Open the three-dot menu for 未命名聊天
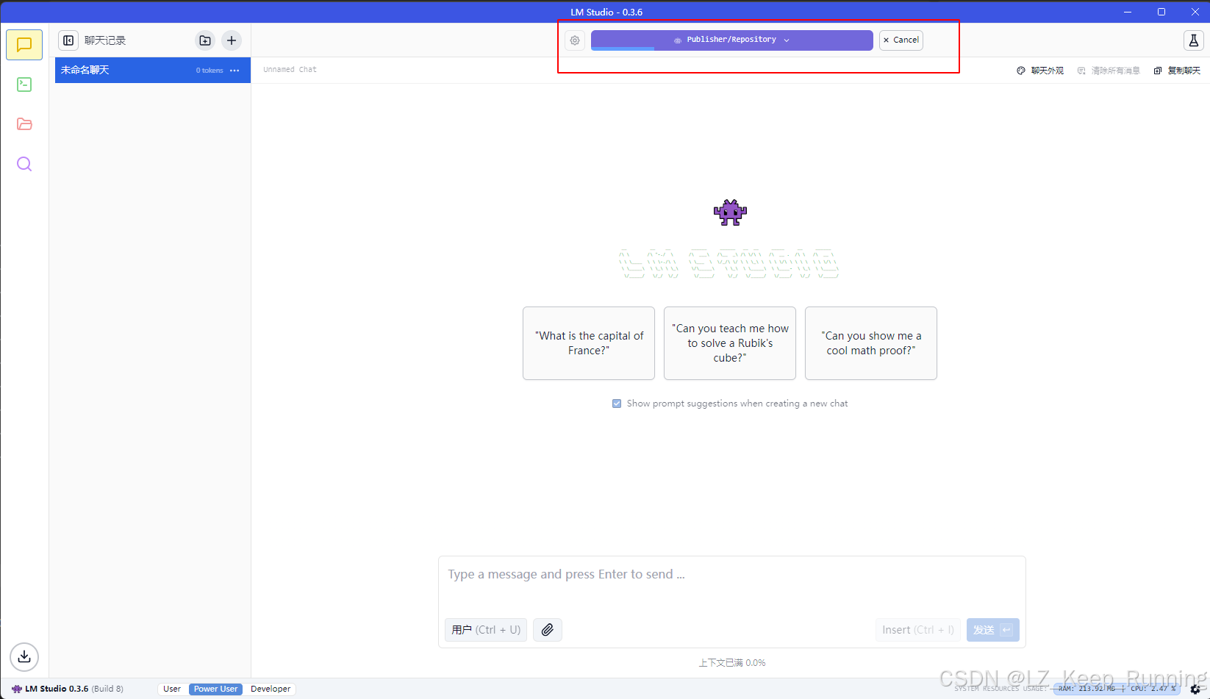The height and width of the screenshot is (699, 1210). [235, 71]
